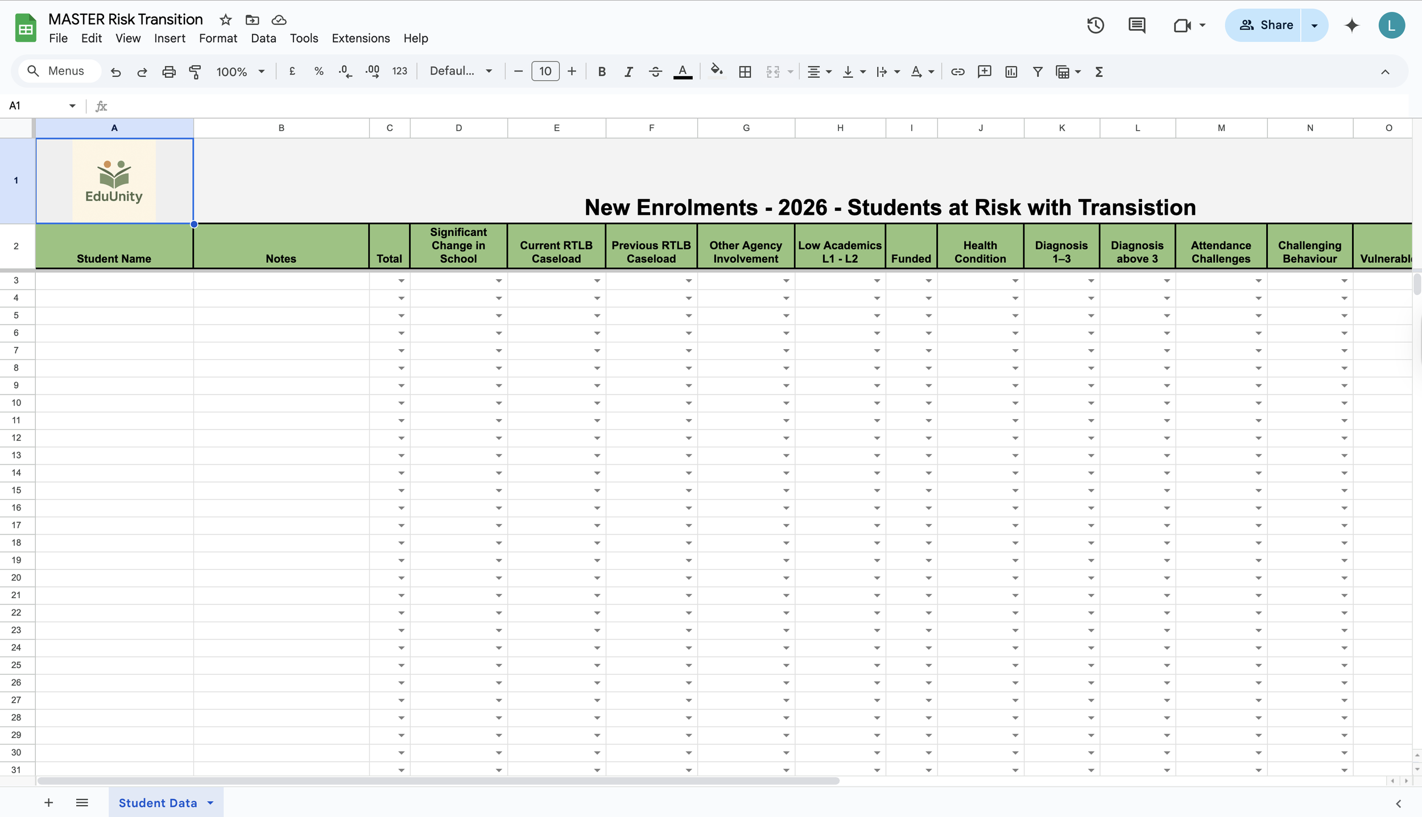Viewport: 1422px width, 817px height.
Task: Click the merge cells icon
Action: click(772, 72)
